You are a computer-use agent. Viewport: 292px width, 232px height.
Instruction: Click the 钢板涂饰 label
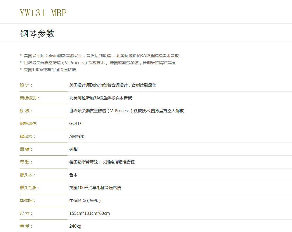pos(29,124)
